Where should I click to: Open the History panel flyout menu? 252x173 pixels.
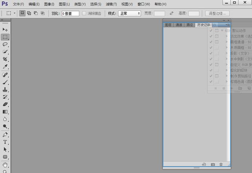[228, 25]
